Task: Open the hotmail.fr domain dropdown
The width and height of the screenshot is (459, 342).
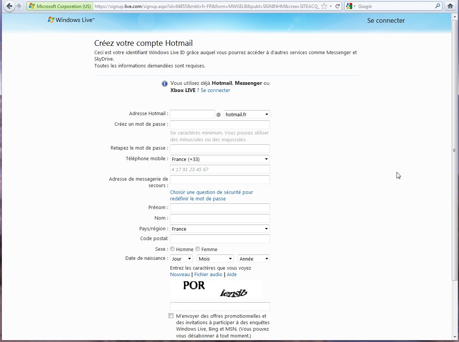Action: point(247,114)
